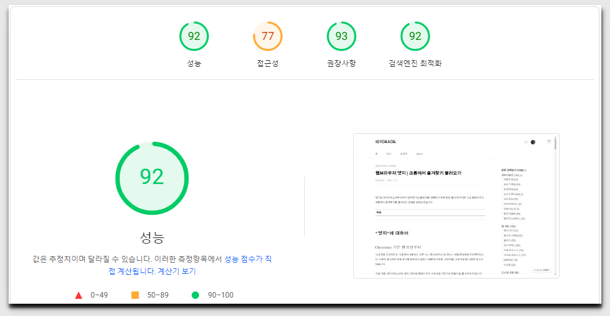Select the 50–89 legend range text

pos(158,295)
